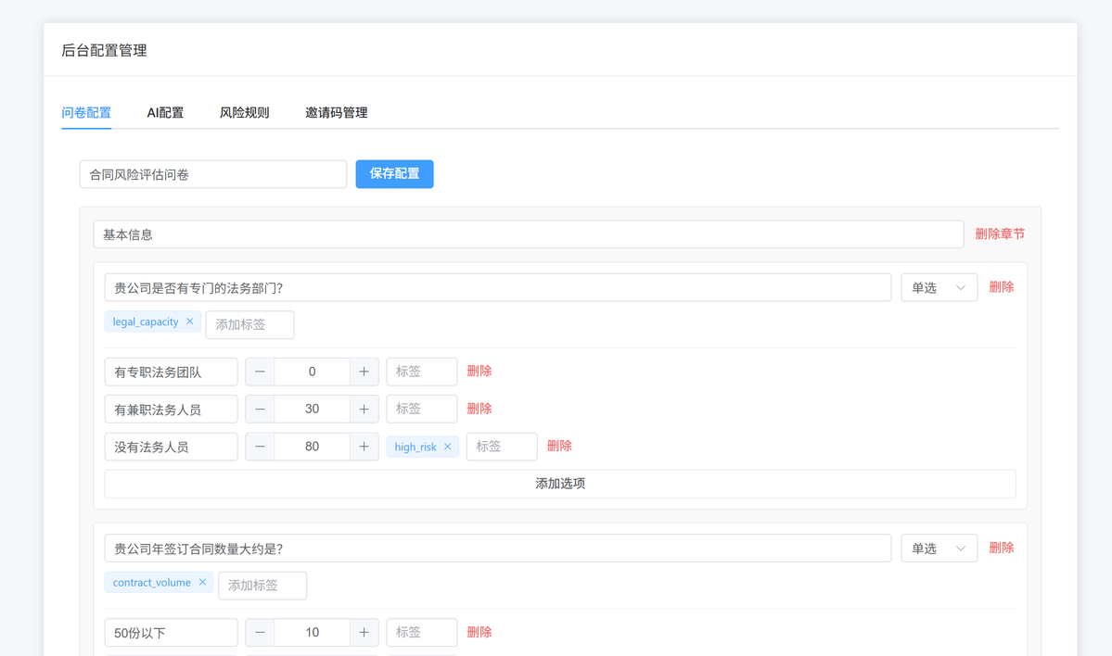Switch to 问卷配置 tab
Image resolution: width=1112 pixels, height=656 pixels.
point(86,113)
